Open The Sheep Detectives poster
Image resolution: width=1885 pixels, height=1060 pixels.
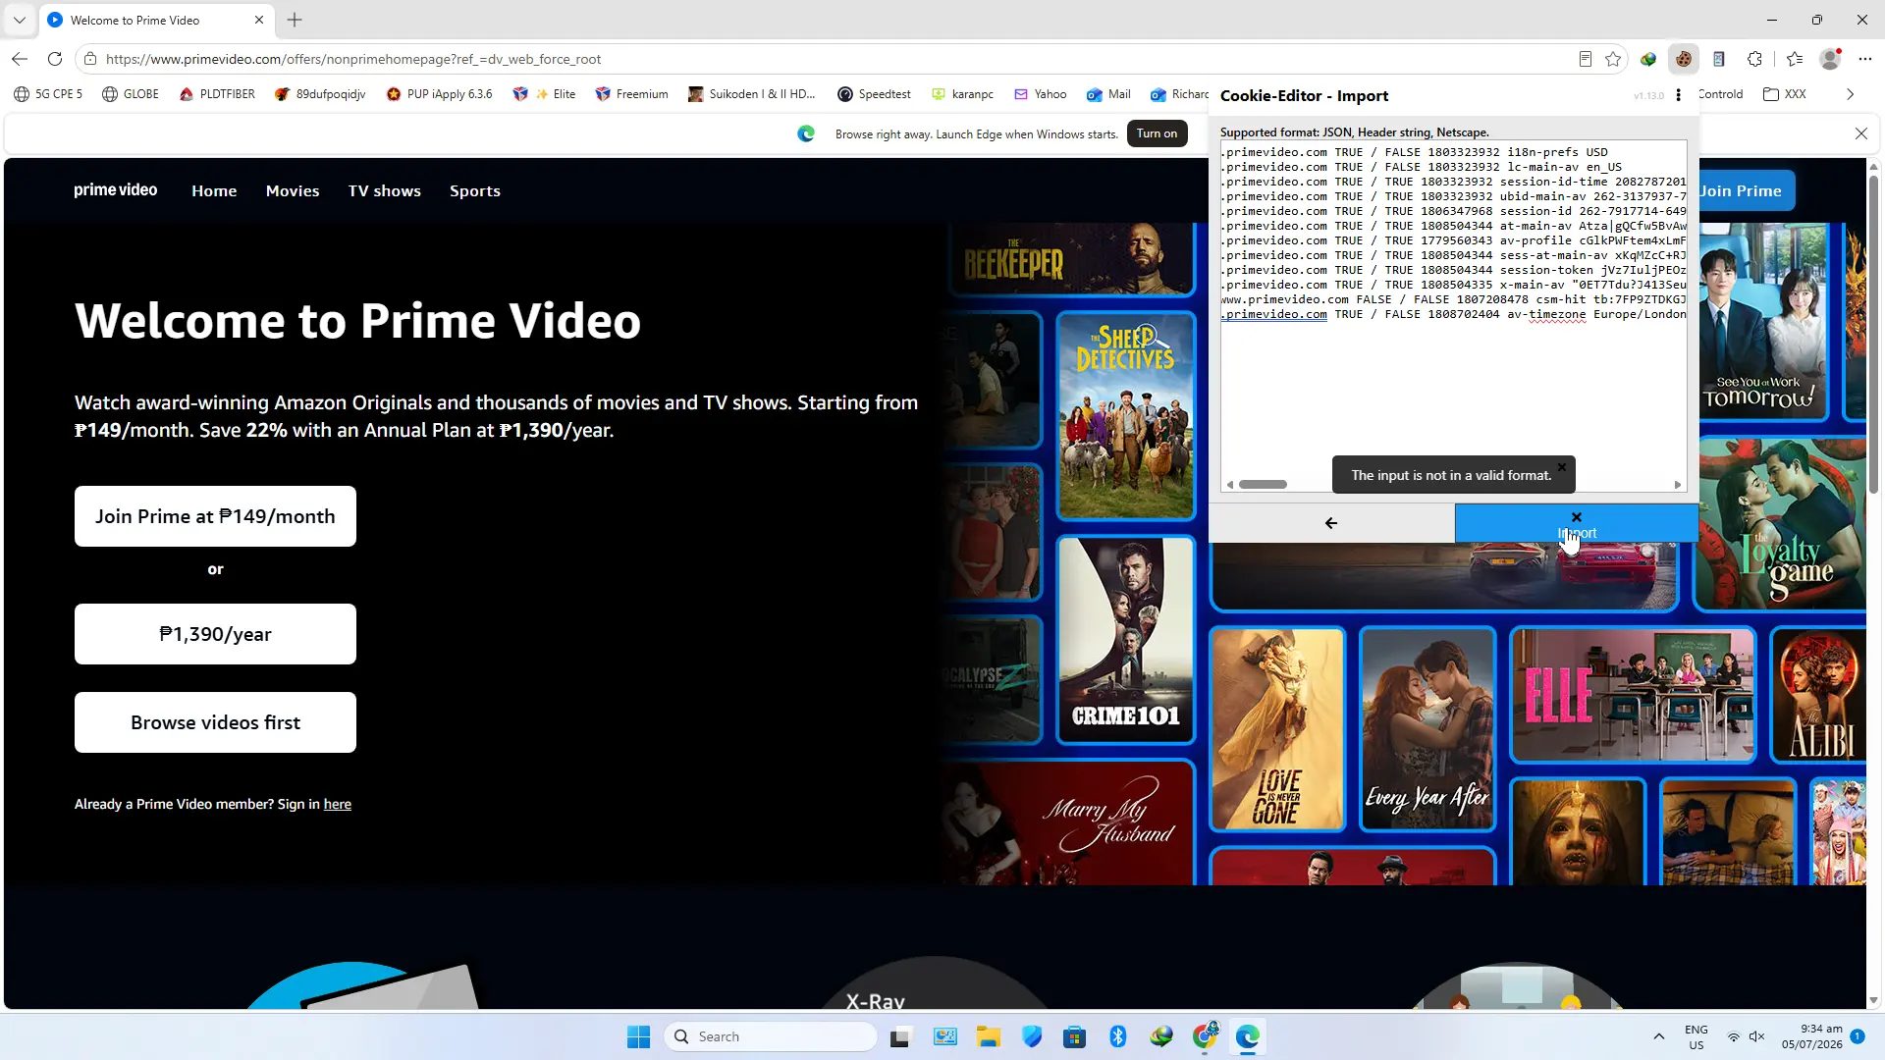[x=1126, y=415]
